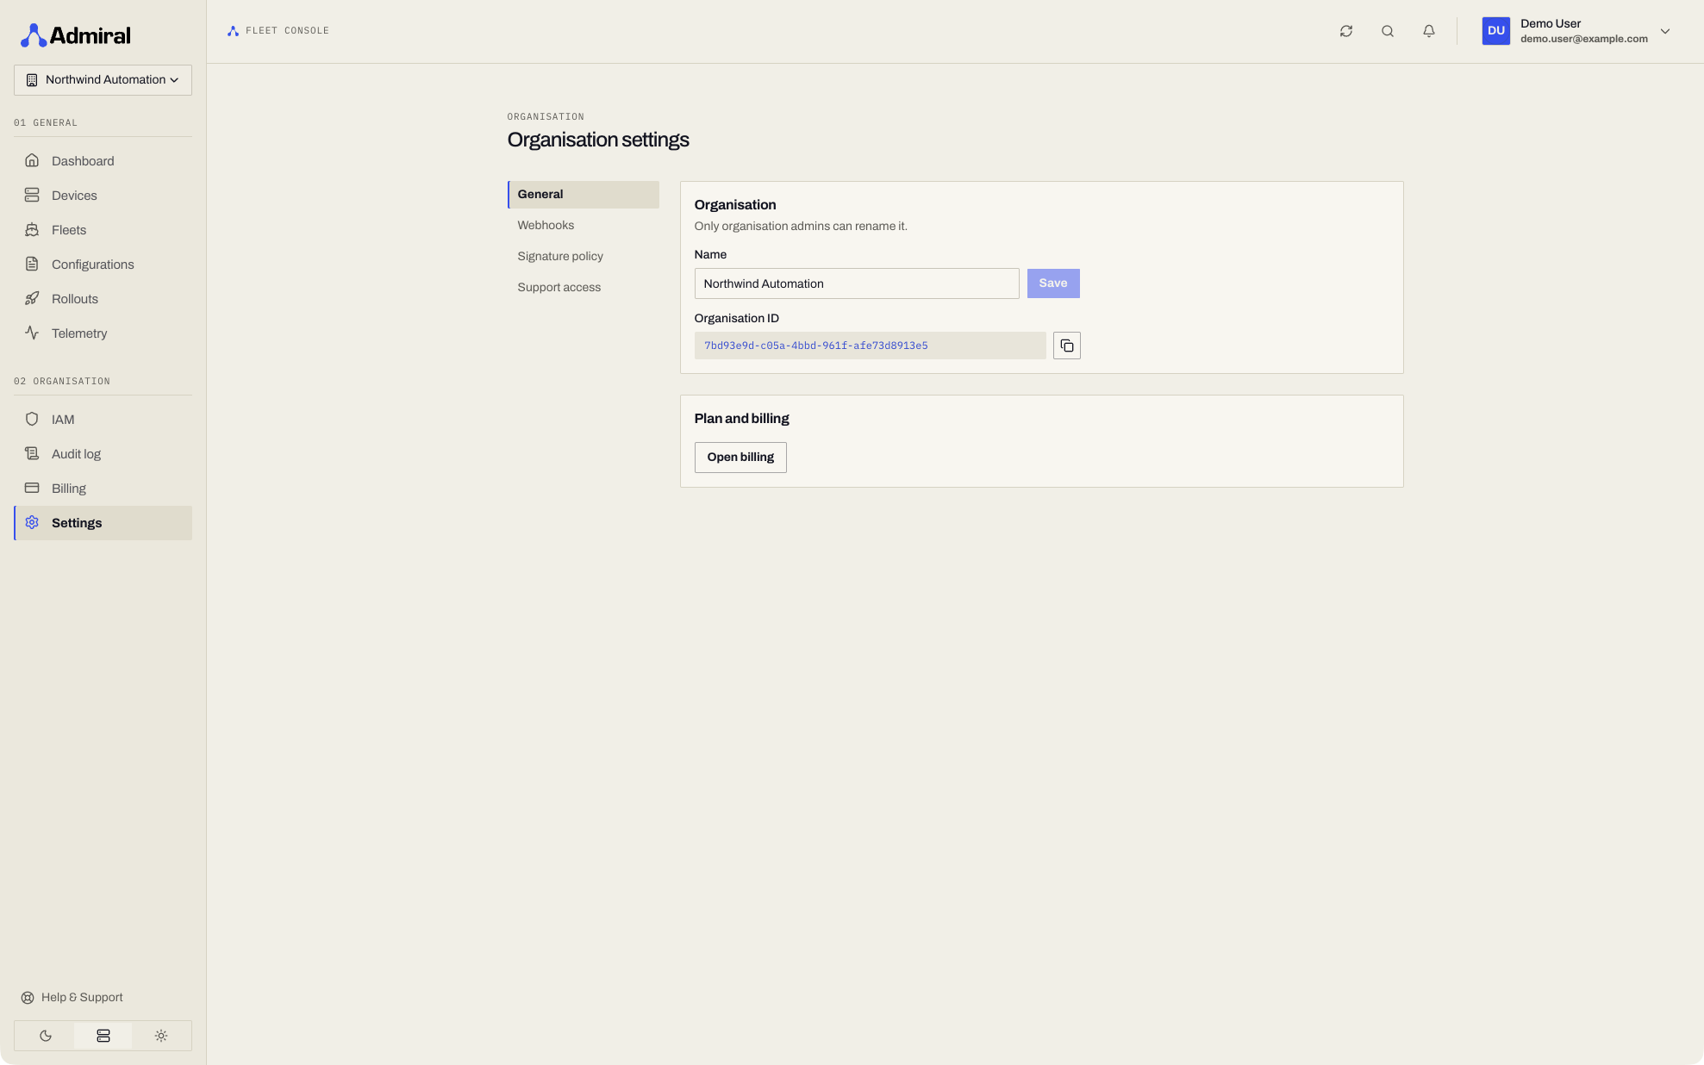The width and height of the screenshot is (1704, 1065).
Task: Open notifications bell
Action: [1429, 31]
